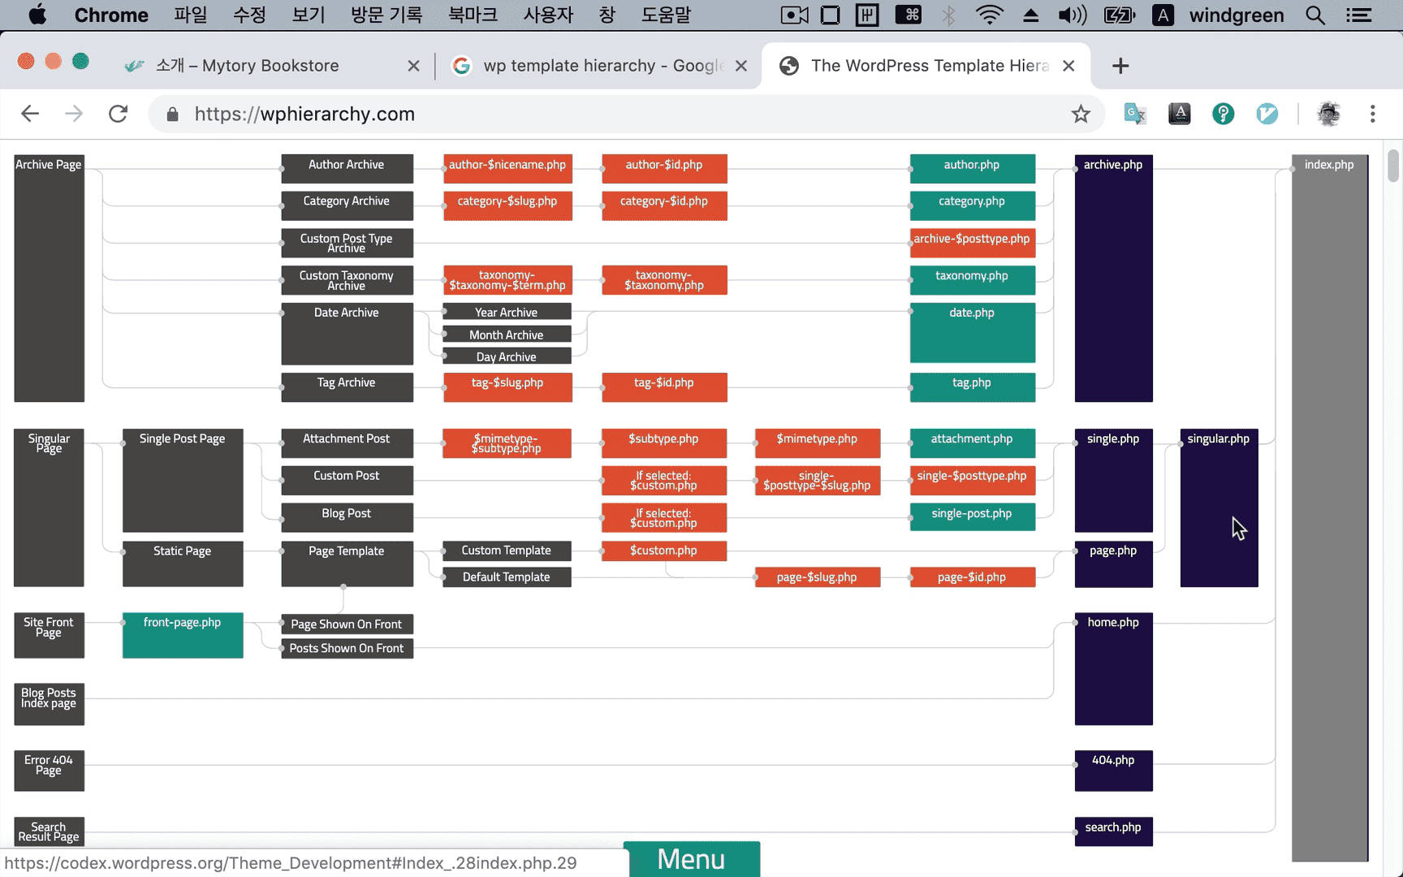Click the page vertical scrollbar thumb
The height and width of the screenshot is (877, 1403).
[1393, 166]
